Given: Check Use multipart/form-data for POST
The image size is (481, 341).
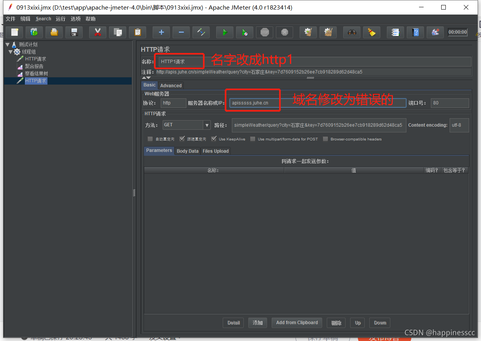Looking at the screenshot, I should coord(253,139).
